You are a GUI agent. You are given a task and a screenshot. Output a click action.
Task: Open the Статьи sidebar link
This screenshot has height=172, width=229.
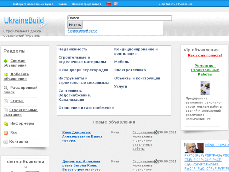pos(17,101)
